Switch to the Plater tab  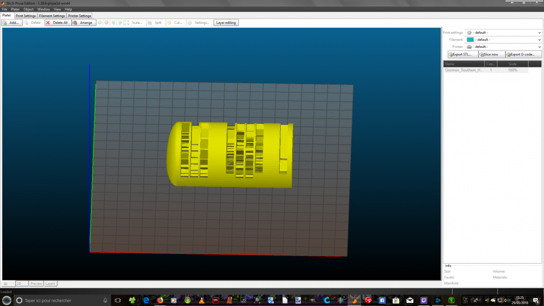coord(7,15)
